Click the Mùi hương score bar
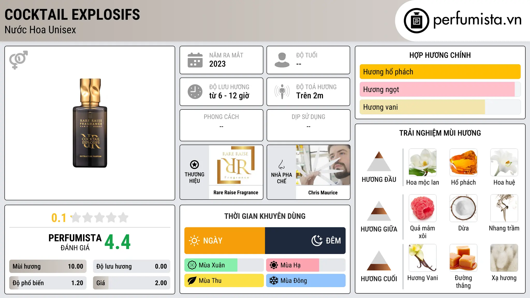Image resolution: width=530 pixels, height=298 pixels. point(48,266)
